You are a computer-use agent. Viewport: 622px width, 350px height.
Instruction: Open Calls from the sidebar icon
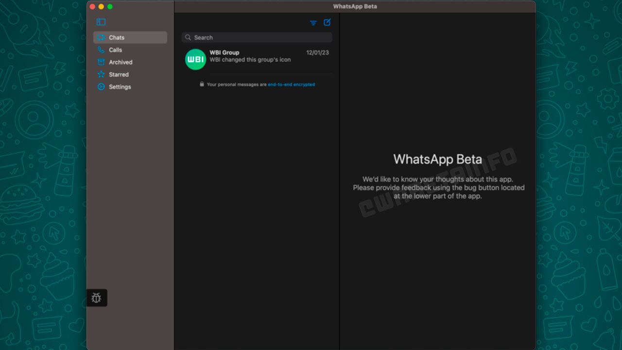(101, 50)
